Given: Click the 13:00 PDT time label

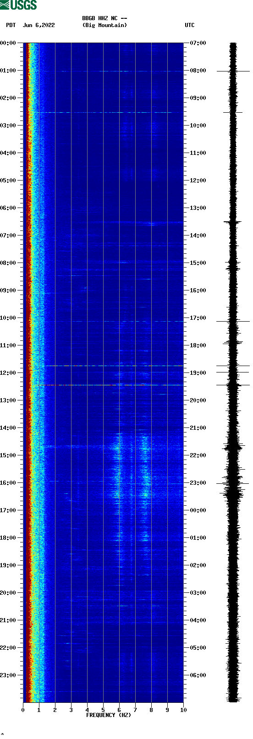Looking at the screenshot, I should coord(8,400).
